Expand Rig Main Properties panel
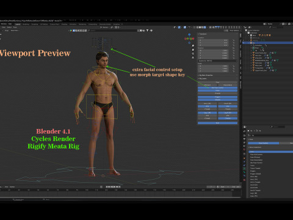This screenshot has width=293, height=220. click(206, 75)
